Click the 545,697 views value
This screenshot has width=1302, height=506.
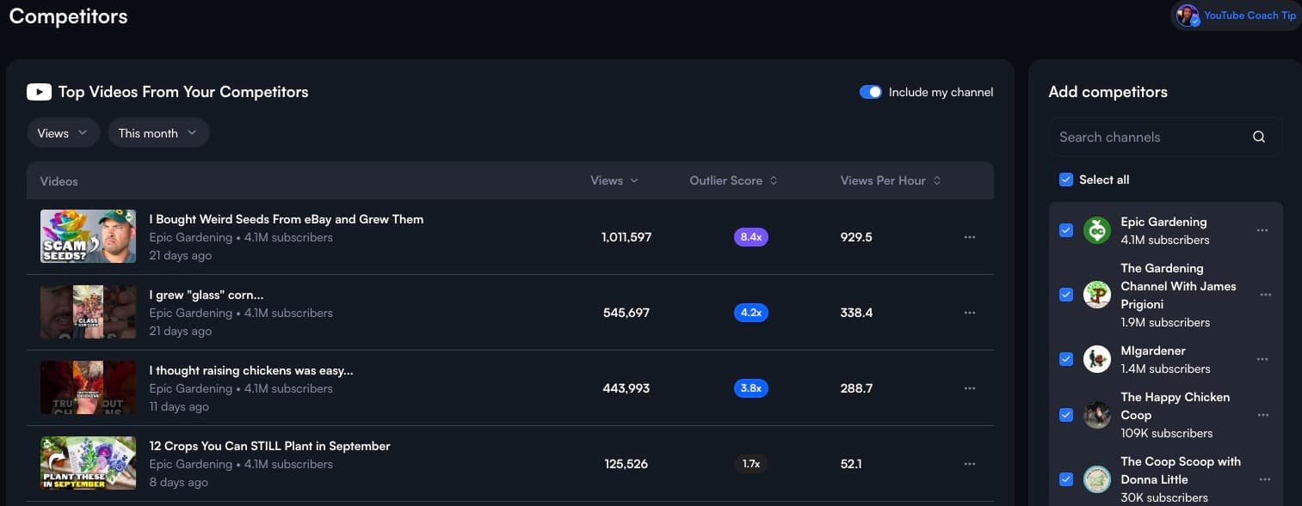coord(626,313)
